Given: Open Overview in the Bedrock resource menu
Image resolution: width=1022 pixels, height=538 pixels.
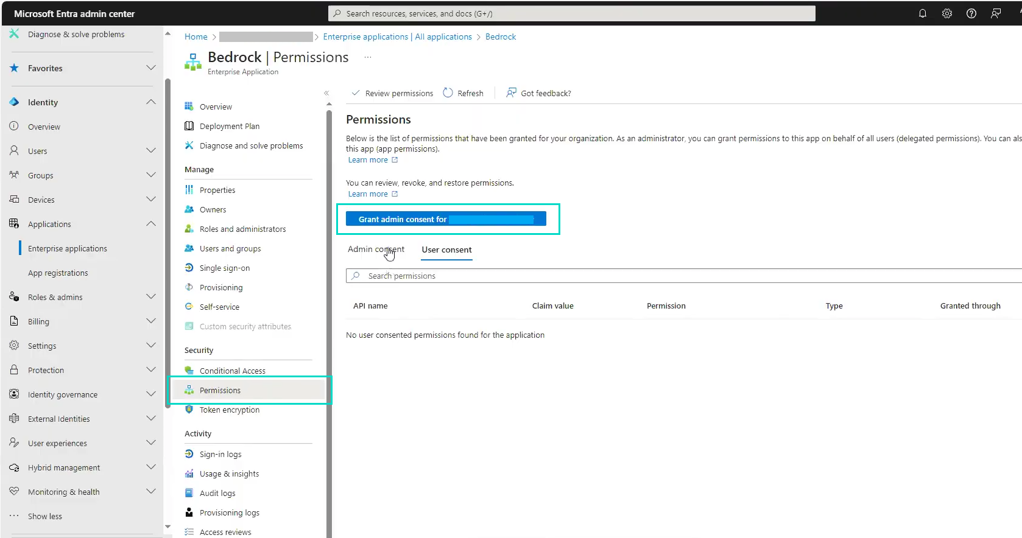Looking at the screenshot, I should point(216,107).
